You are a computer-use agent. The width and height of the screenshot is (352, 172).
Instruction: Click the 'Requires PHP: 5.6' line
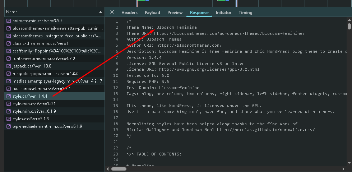point(148,82)
